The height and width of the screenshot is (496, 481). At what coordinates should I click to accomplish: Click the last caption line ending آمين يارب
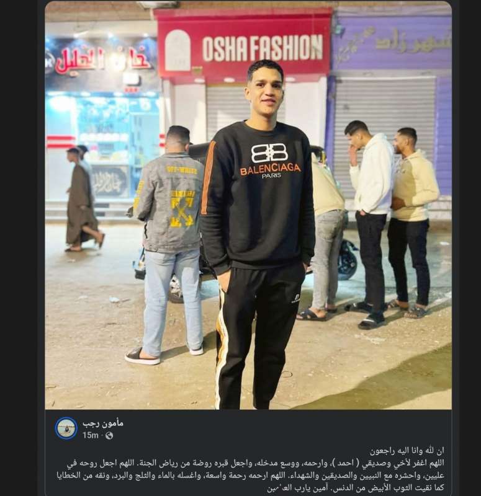[x=356, y=487]
